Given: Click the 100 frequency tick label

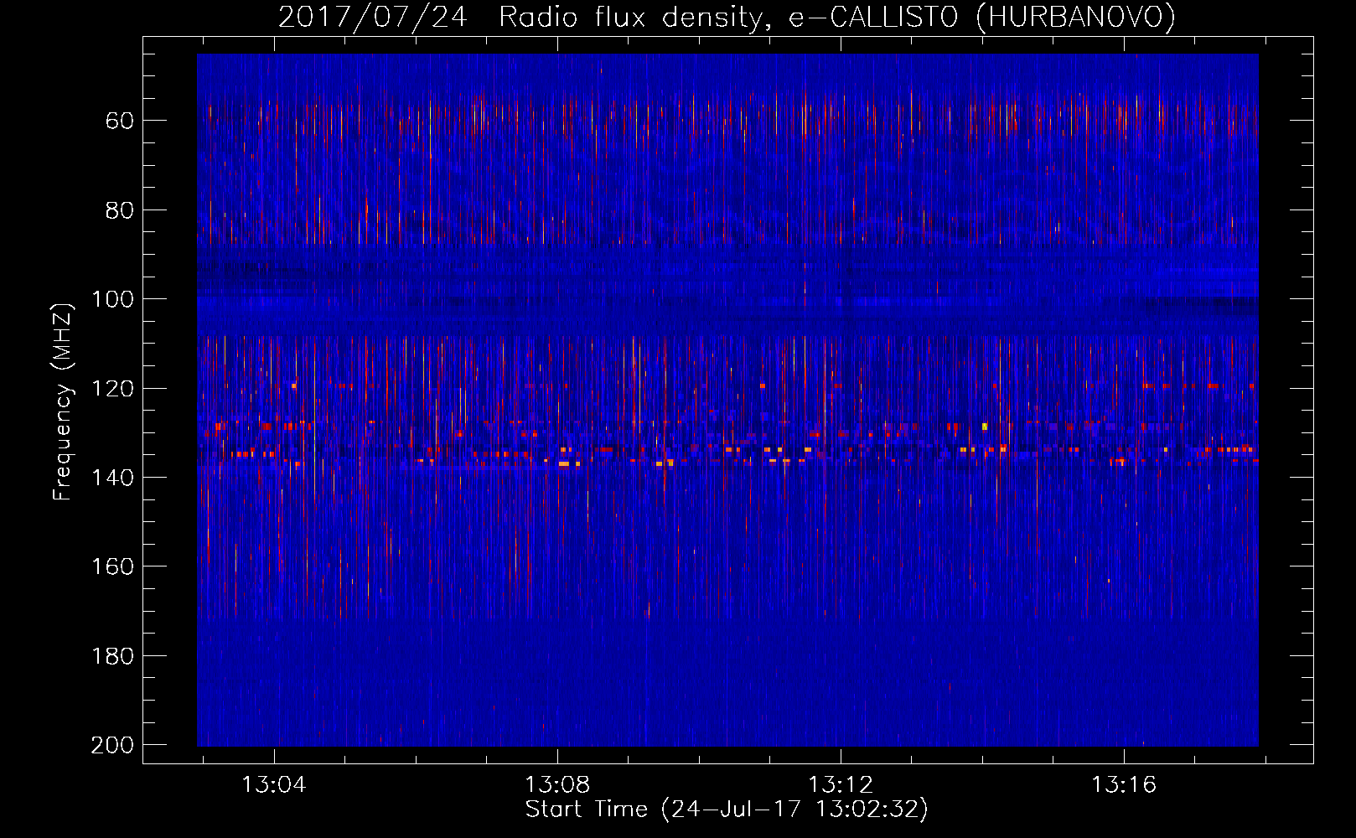Looking at the screenshot, I should (113, 299).
